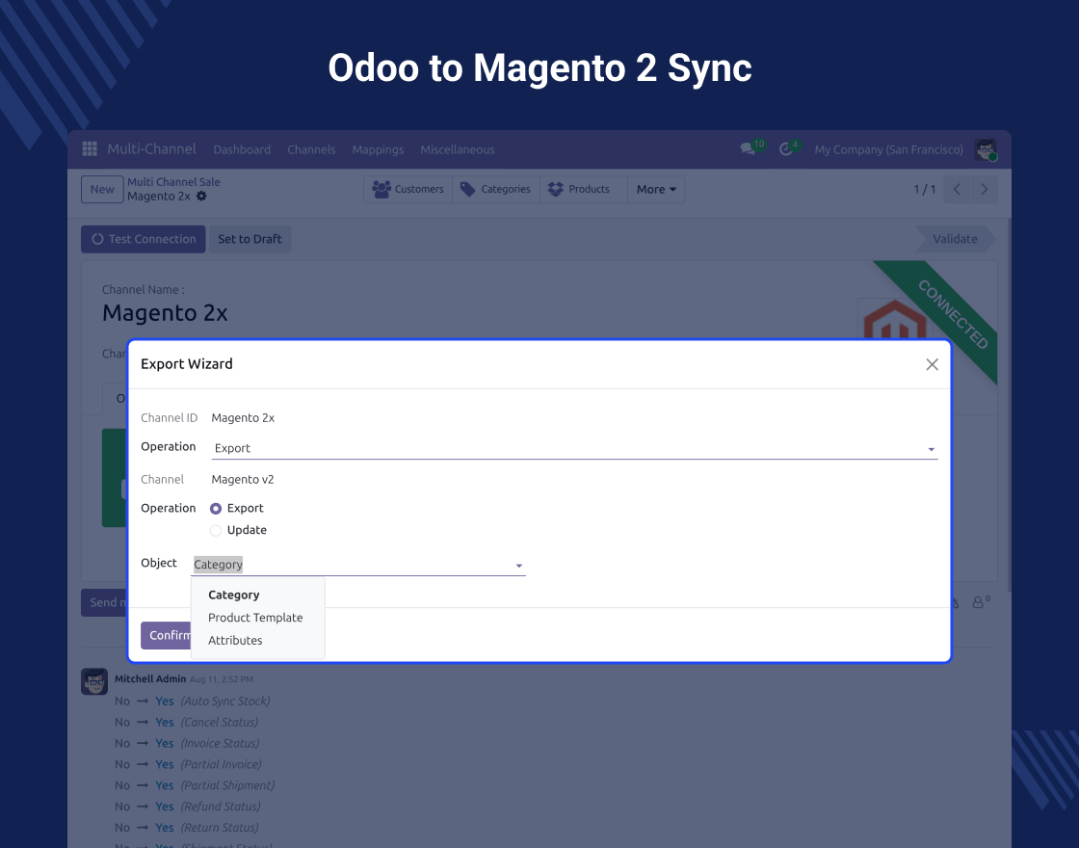This screenshot has width=1079, height=848.
Task: Click the Auto Sync Stock log entry
Action: pyautogui.click(x=193, y=701)
